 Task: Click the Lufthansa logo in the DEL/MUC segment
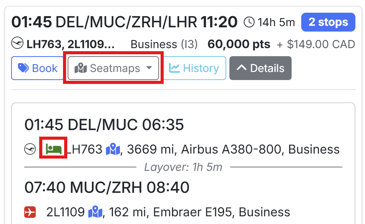click(x=30, y=149)
